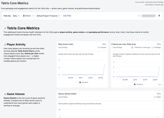This screenshot has height=118, width=164.
Task: Click Jul 20 on Daily Active Users axis
Action: coord(100,78)
